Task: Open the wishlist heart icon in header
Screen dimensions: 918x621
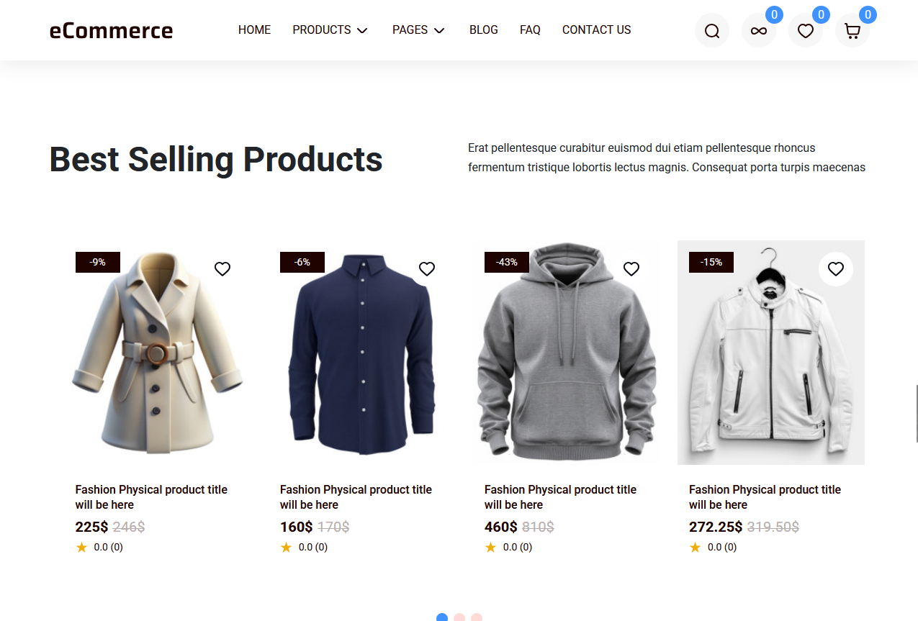Action: [x=805, y=31]
